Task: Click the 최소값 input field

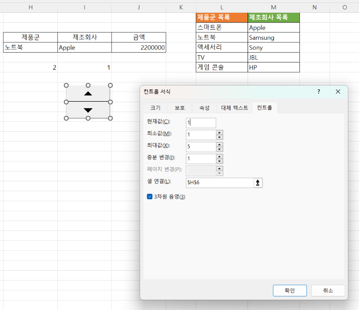Action: click(201, 135)
